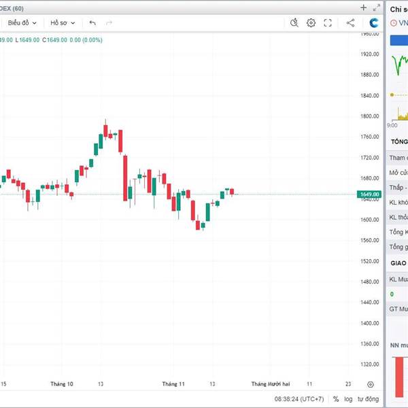Screen dimensions: 408x408
Task: Open the Hồ sơ dropdown
Action: point(62,22)
